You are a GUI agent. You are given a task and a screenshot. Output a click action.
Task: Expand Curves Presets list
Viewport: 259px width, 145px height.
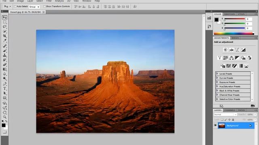217,78
